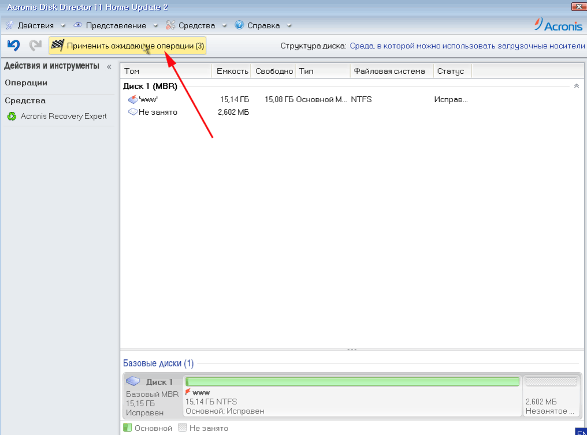The width and height of the screenshot is (587, 435).
Task: Sort by the Тип column header
Action: pos(323,71)
